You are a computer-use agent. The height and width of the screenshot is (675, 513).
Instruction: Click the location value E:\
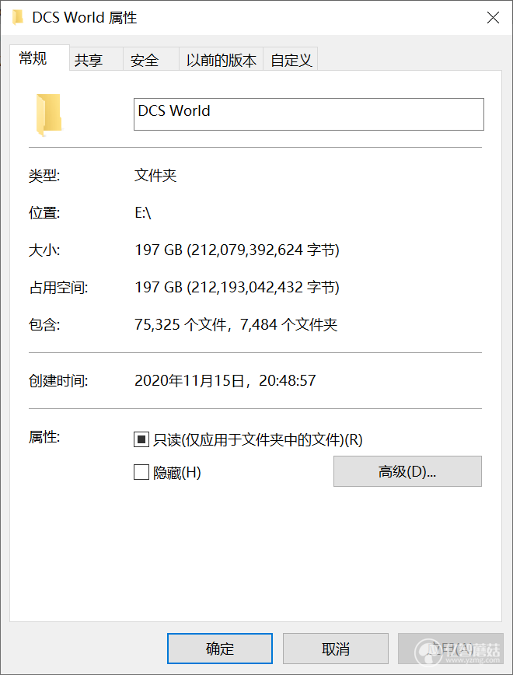pos(143,212)
